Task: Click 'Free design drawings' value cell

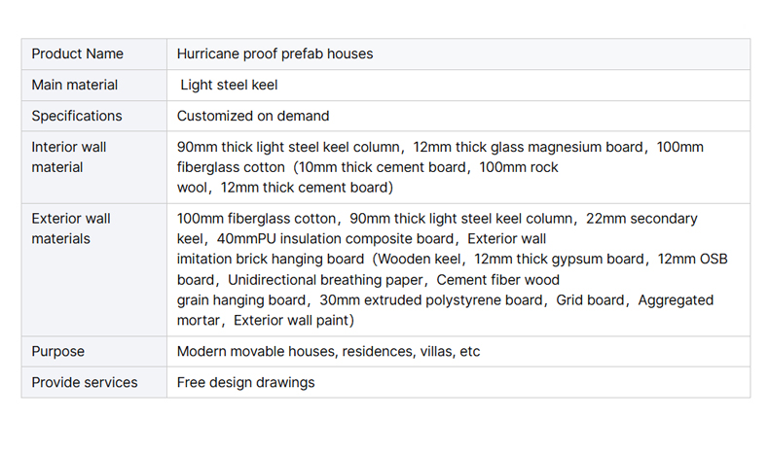Action: coord(458,382)
